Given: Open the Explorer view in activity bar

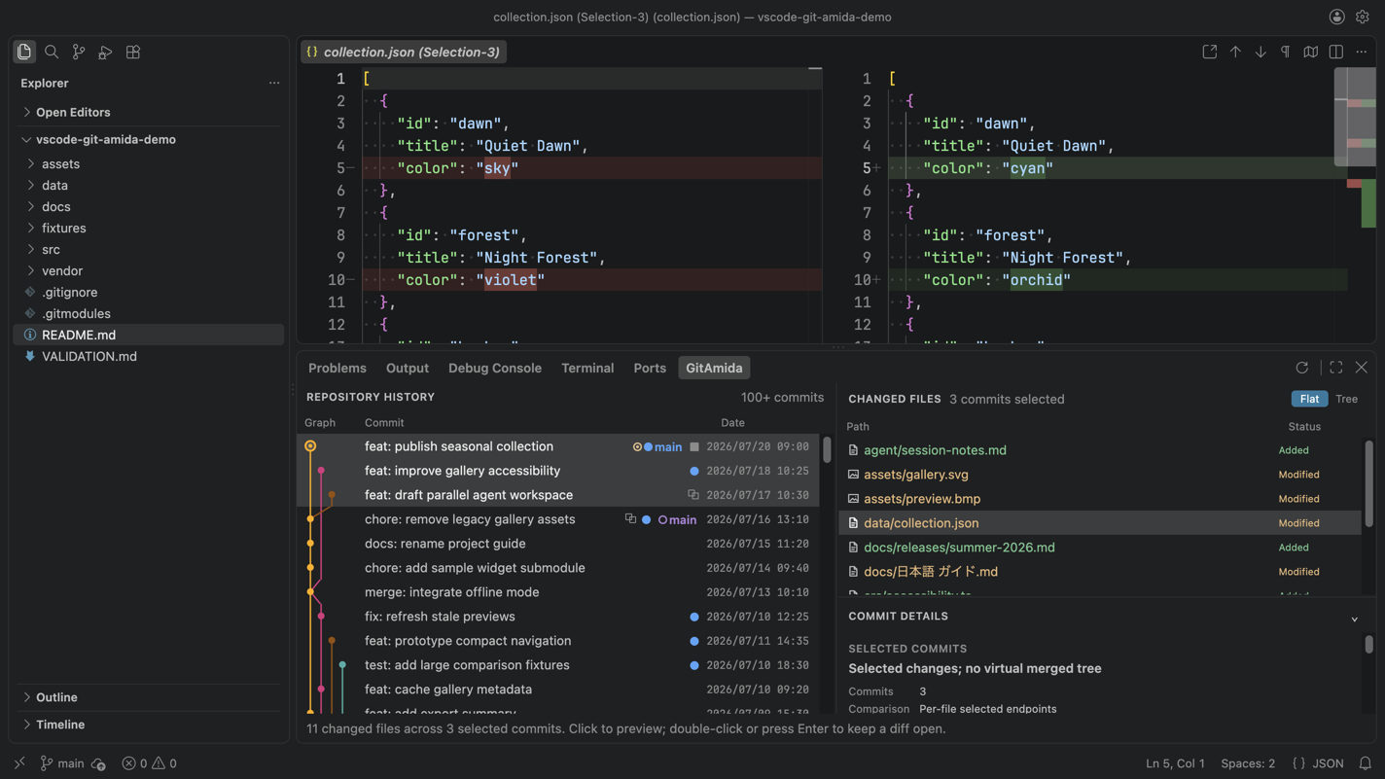Looking at the screenshot, I should click(24, 52).
